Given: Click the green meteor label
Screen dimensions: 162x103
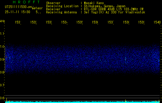Looking at the screenshot, I should 37,8.
